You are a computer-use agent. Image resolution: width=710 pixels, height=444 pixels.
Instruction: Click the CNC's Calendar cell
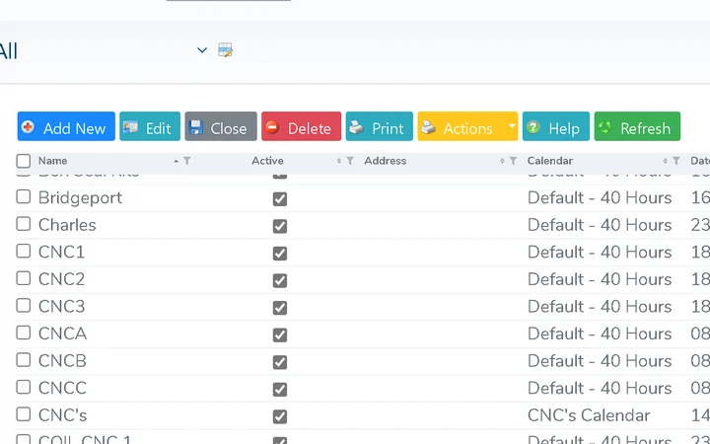click(589, 415)
